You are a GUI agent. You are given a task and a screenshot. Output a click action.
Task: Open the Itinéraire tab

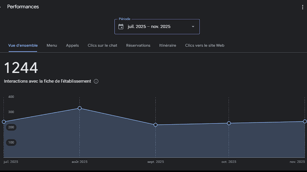(x=168, y=46)
